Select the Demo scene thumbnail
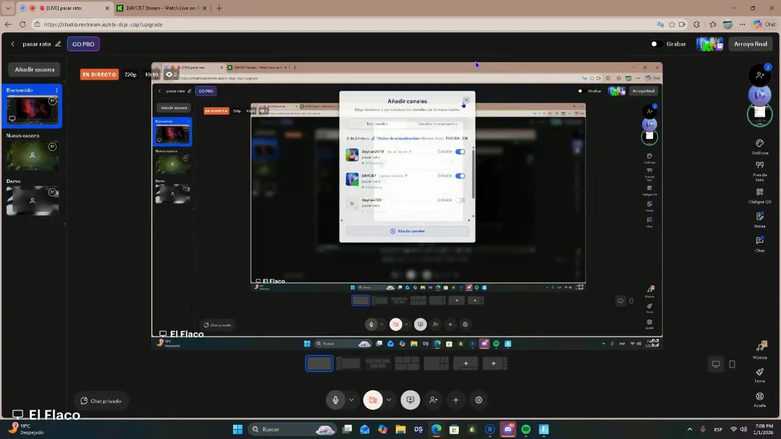The image size is (781, 439). [x=32, y=201]
